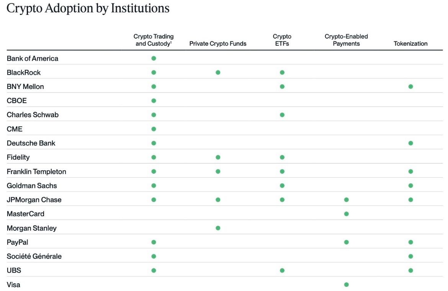Click JPMorgan Chase's Crypto-Enabled Payments dot
Screen dimensions: 448x291
(x=346, y=200)
